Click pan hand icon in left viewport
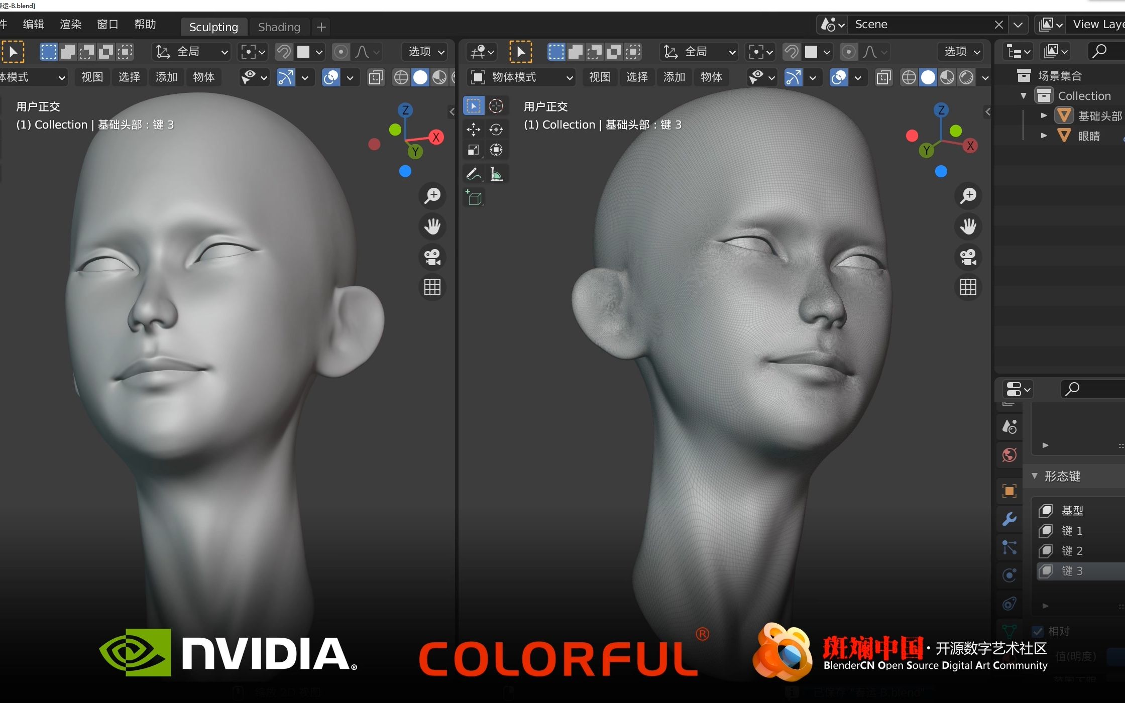 [432, 226]
